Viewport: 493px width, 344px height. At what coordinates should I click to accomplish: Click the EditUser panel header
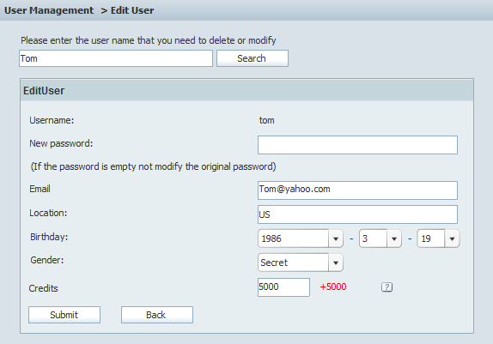[x=246, y=90]
